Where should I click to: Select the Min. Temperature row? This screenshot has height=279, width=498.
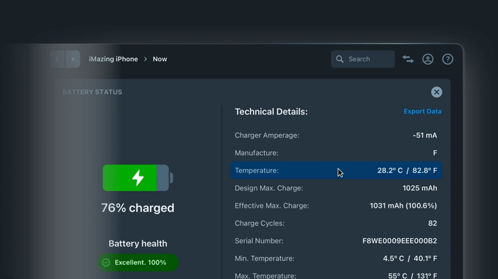(336, 258)
